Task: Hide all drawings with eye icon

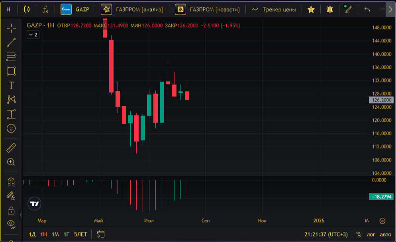Action: tap(11, 224)
